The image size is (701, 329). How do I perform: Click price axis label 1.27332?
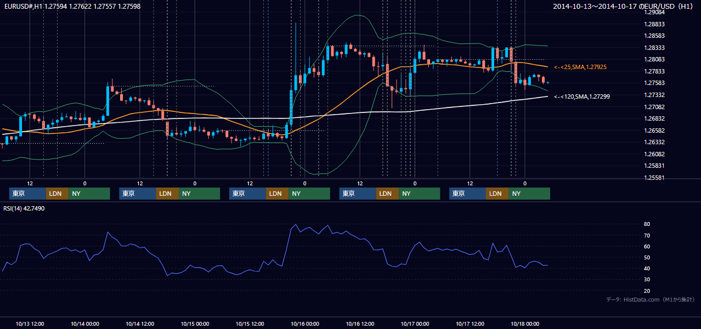click(x=654, y=95)
